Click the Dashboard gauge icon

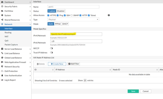click(2, 2)
